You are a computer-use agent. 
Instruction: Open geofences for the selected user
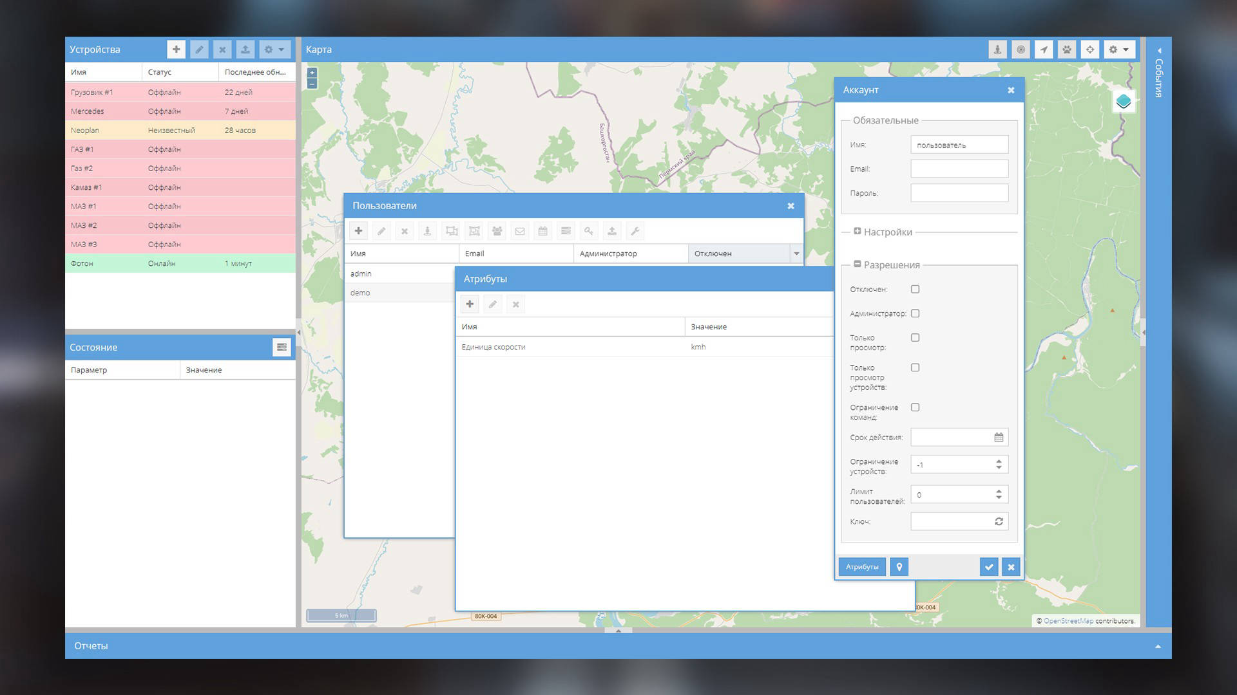[x=451, y=230]
